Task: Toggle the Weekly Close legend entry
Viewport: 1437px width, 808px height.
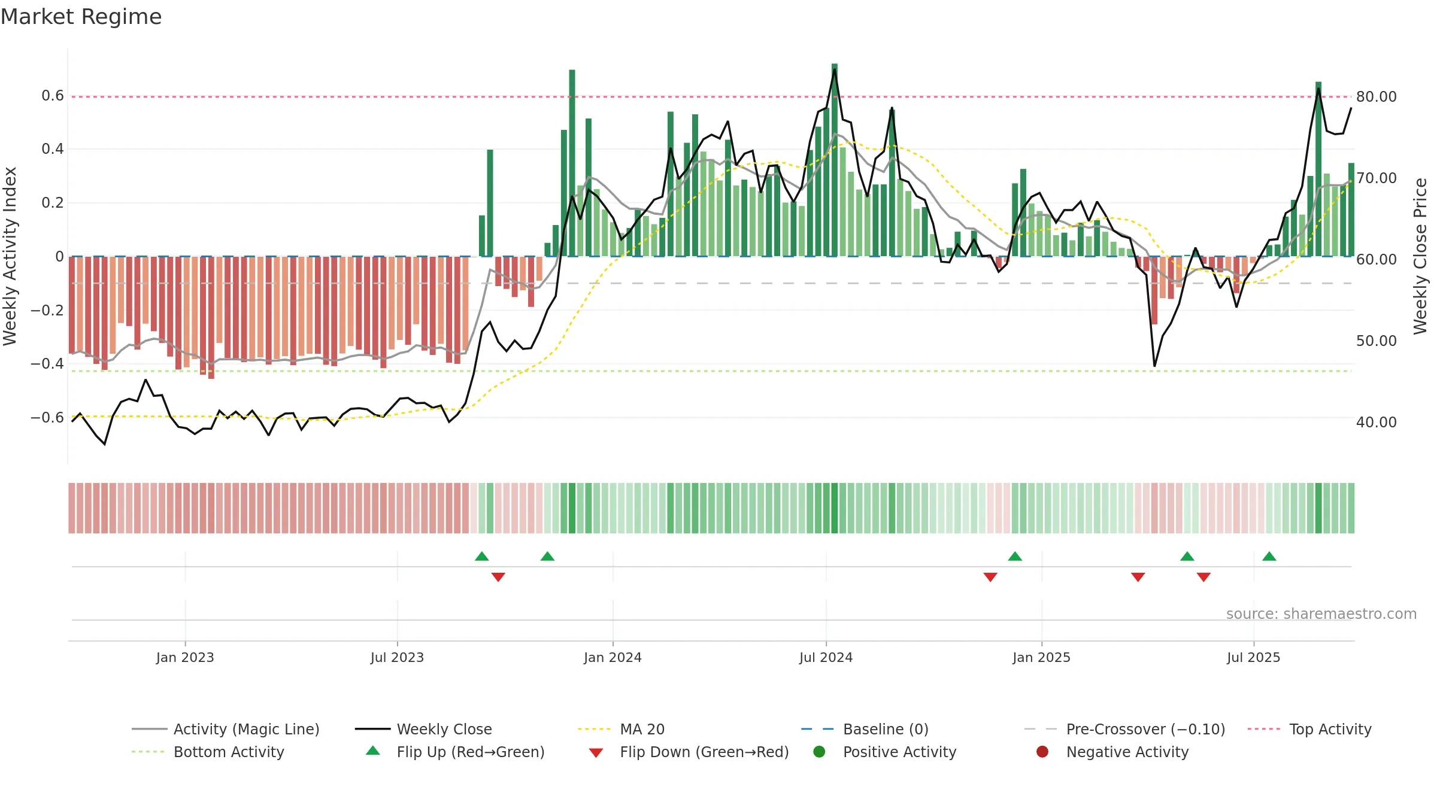Action: tap(423, 729)
